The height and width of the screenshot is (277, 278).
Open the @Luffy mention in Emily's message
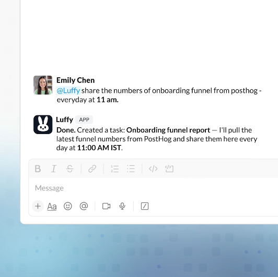coord(68,91)
